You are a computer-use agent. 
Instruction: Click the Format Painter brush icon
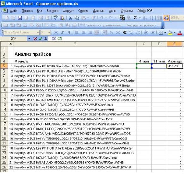tap(93, 18)
